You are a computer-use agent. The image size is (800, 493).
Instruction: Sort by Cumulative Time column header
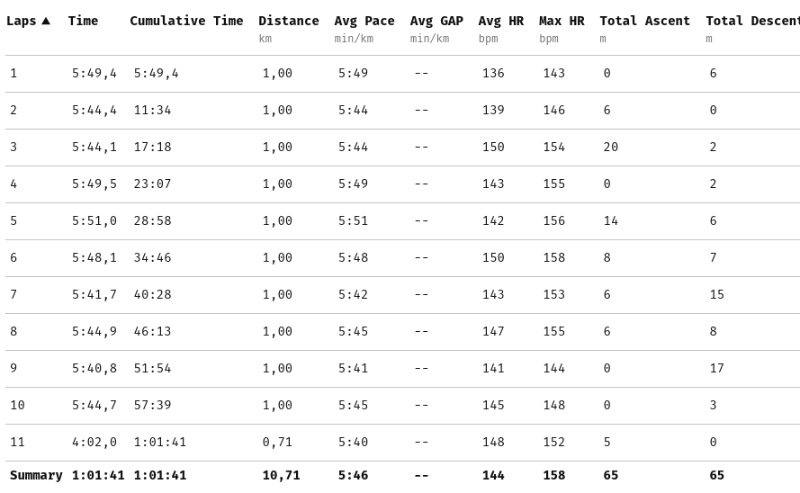coord(186,21)
